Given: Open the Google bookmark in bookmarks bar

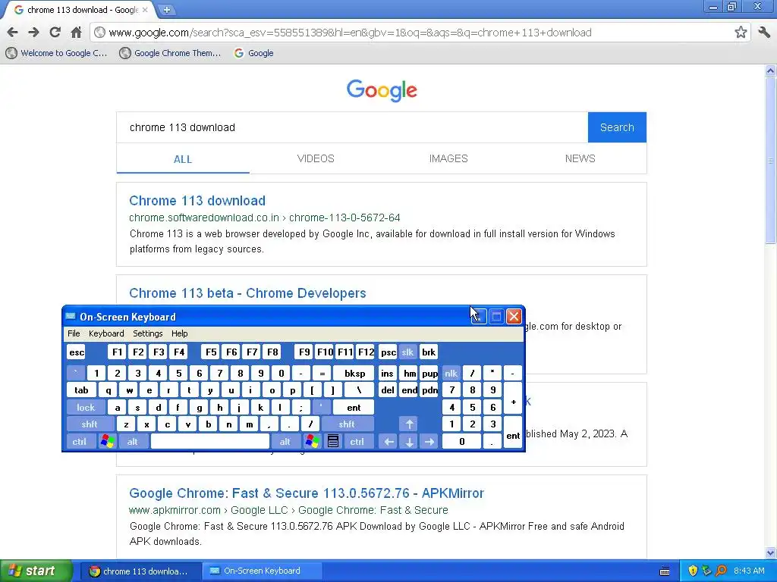Looking at the screenshot, I should 253,53.
